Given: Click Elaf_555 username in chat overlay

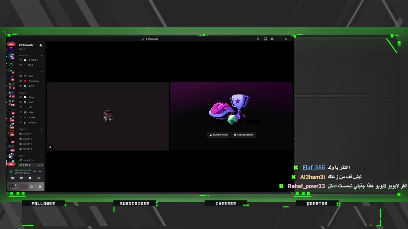Looking at the screenshot, I should (x=314, y=168).
